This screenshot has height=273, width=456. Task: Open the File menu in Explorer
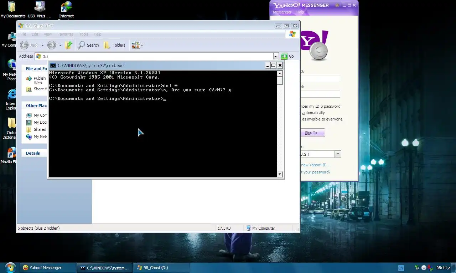(23, 34)
